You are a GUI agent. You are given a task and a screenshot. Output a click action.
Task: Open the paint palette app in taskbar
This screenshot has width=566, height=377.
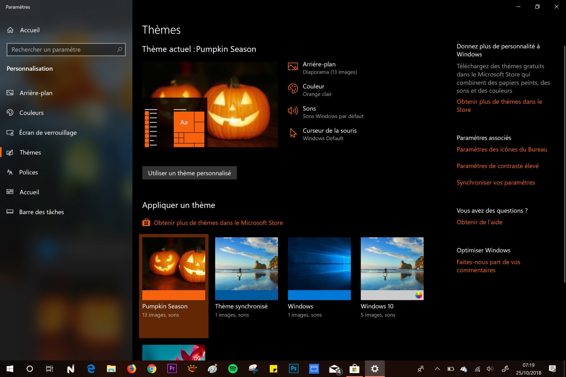[x=213, y=369]
